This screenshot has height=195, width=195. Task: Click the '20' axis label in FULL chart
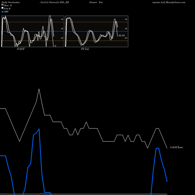pos(126,38)
